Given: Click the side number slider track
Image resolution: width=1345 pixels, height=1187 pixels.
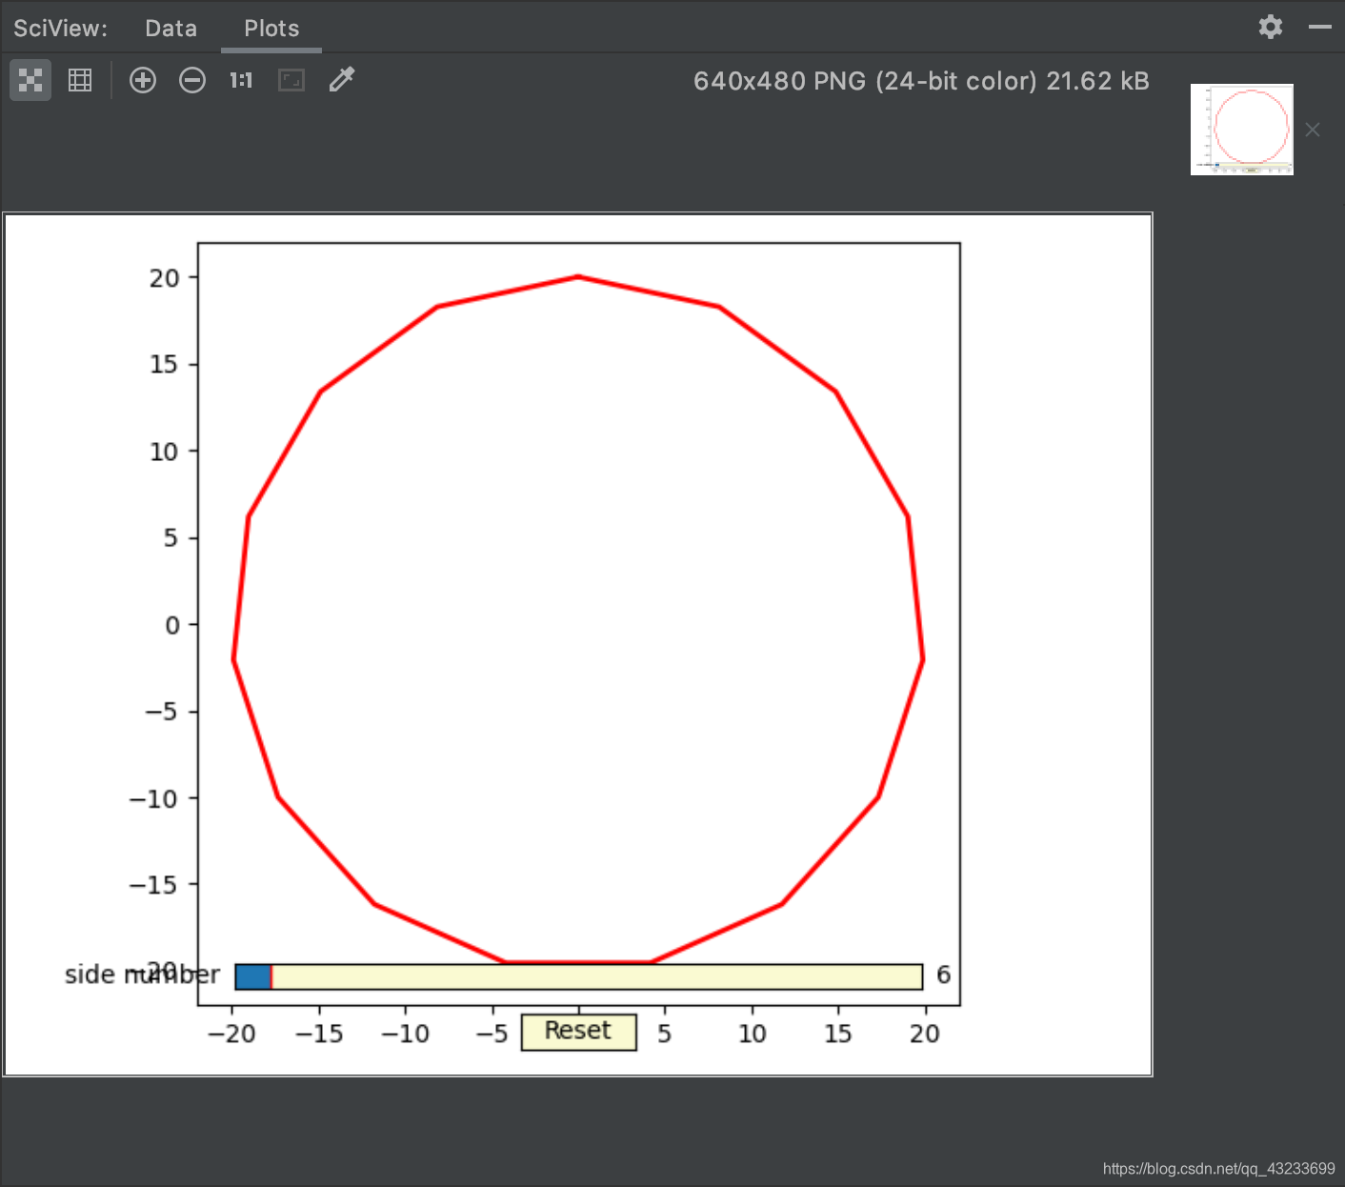Looking at the screenshot, I should click(x=579, y=976).
